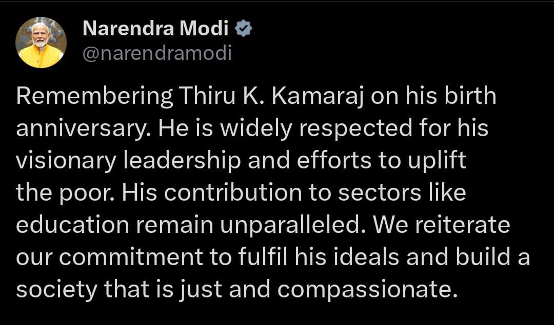Click the word 'education' in the tweet
554x325 pixels.
click(73, 226)
